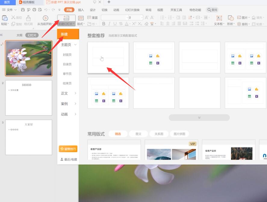Click the Text Box icon
267x202 pixels.
[219, 18]
